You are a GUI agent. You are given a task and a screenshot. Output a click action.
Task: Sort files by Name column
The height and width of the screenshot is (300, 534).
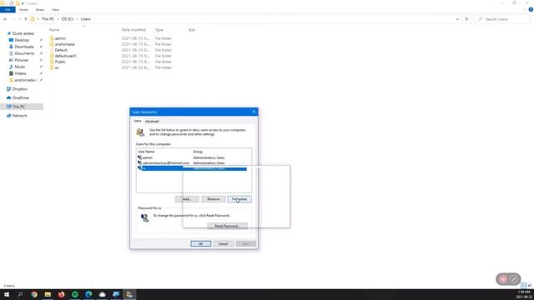54,30
